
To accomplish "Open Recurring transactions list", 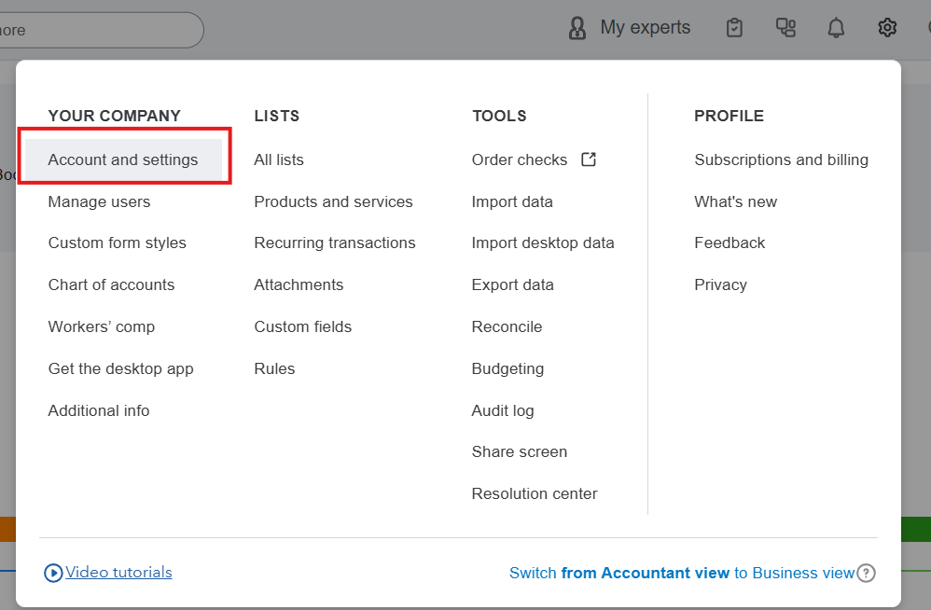I will click(x=335, y=243).
